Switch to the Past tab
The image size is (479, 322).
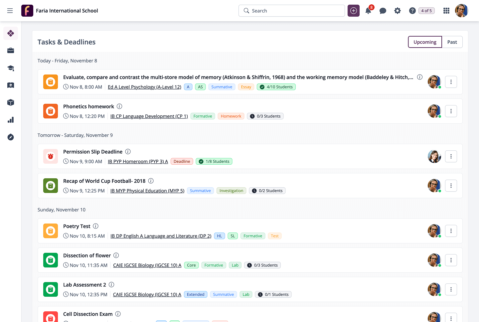452,42
